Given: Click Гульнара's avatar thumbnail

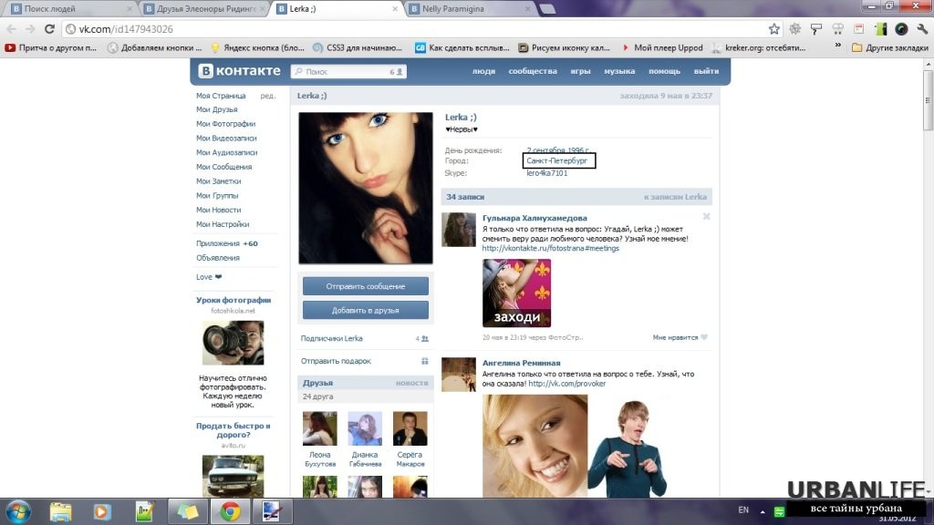Looking at the screenshot, I should pyautogui.click(x=459, y=229).
